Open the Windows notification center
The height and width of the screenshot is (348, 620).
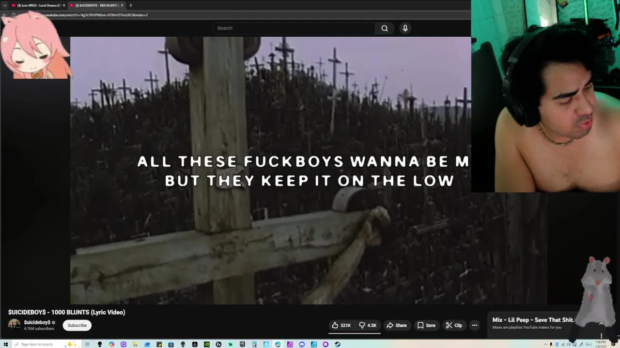(x=613, y=344)
